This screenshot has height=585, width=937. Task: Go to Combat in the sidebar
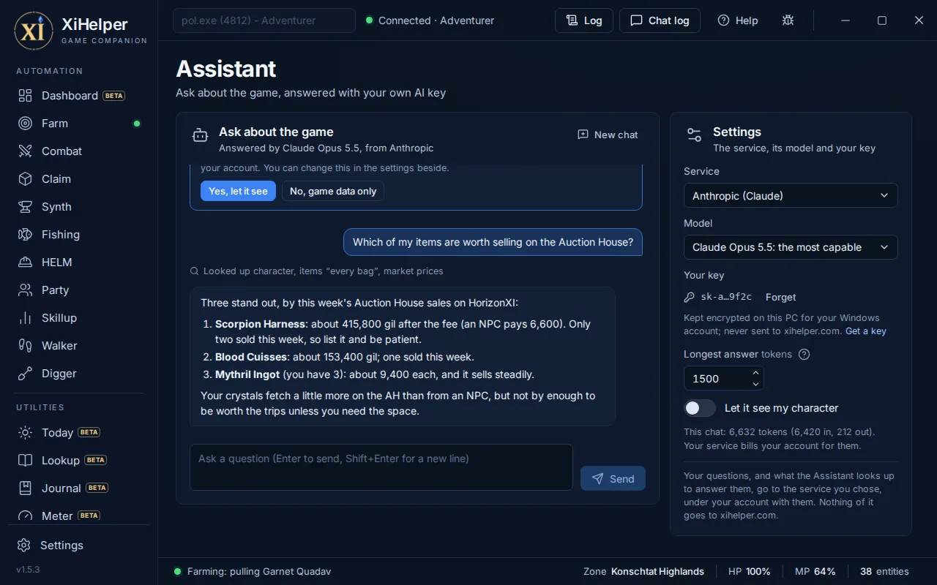click(x=78, y=151)
